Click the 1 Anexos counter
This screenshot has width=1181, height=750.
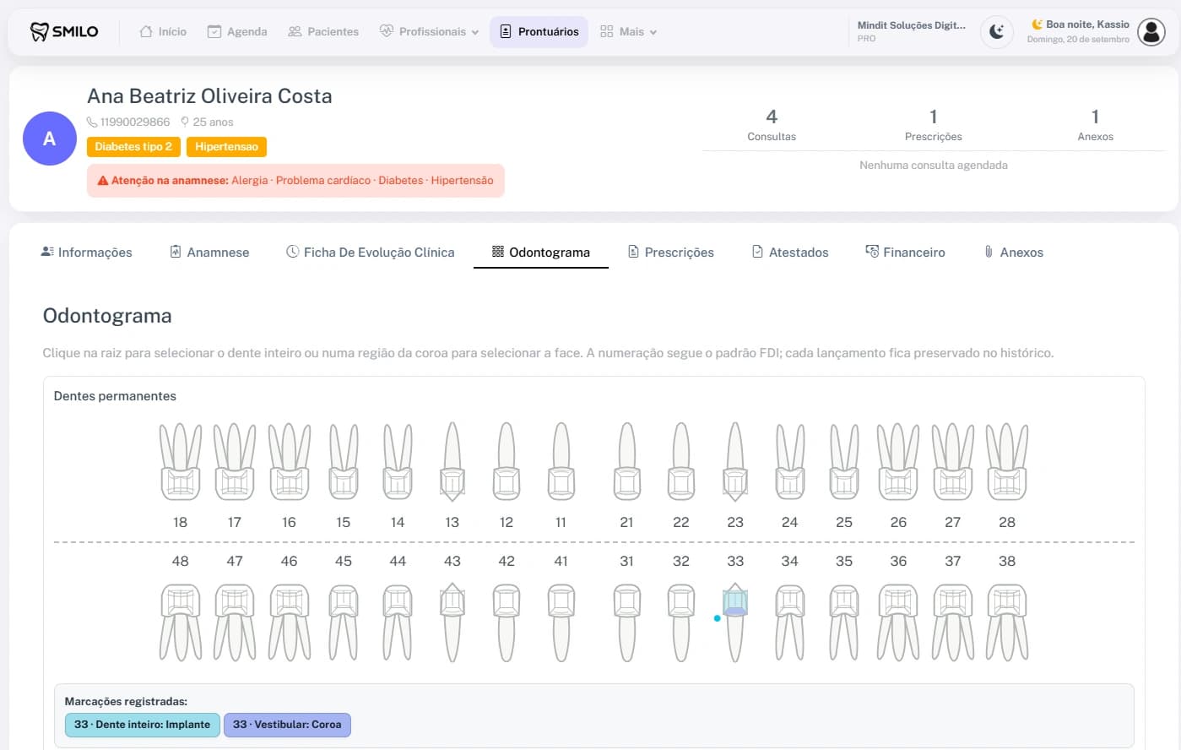tap(1095, 124)
